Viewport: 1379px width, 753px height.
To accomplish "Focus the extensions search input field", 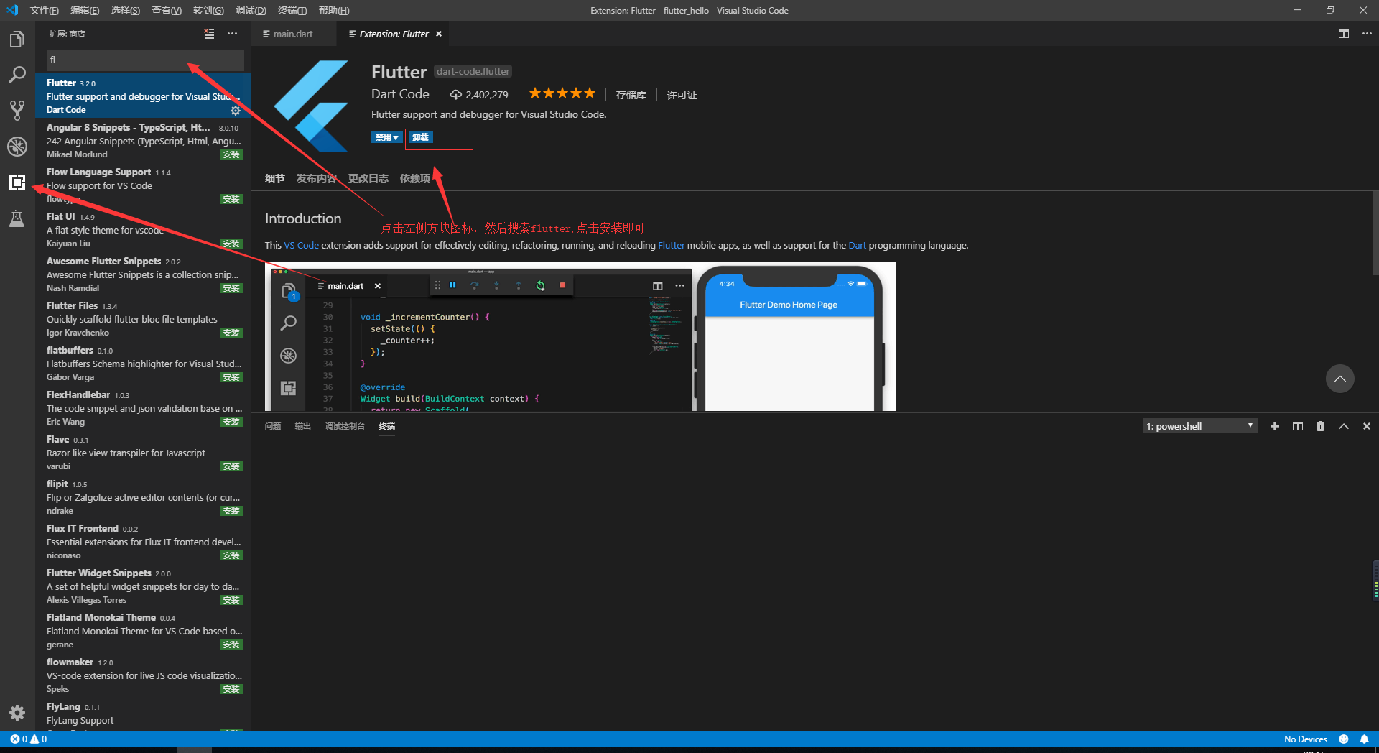I will [145, 60].
